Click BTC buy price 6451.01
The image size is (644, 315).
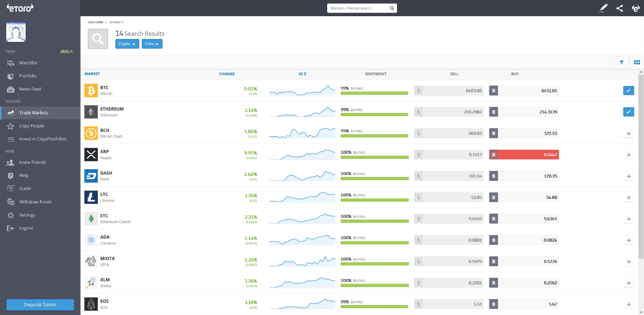coord(524,90)
